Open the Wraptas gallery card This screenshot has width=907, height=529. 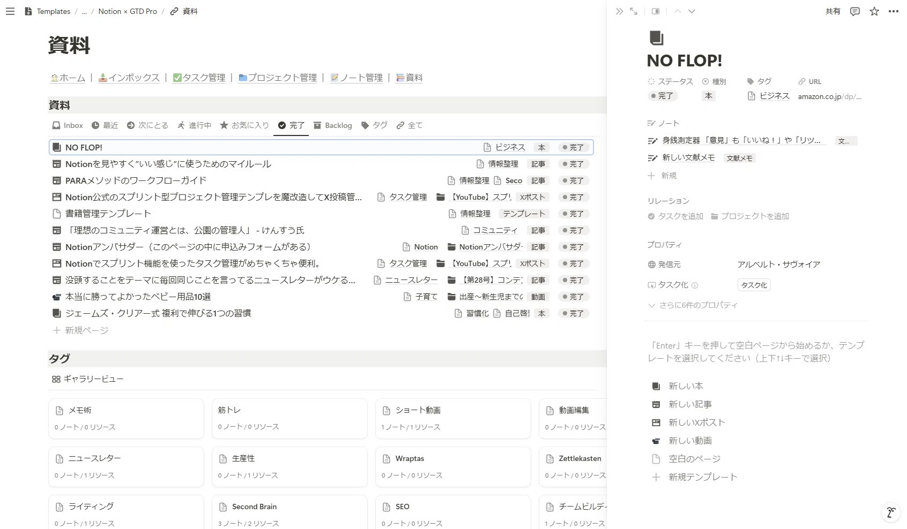point(453,467)
